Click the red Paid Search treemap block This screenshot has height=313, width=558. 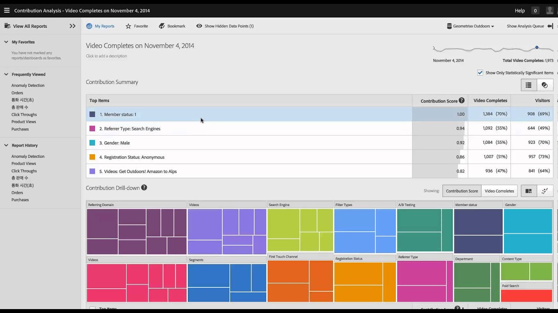tap(527, 296)
